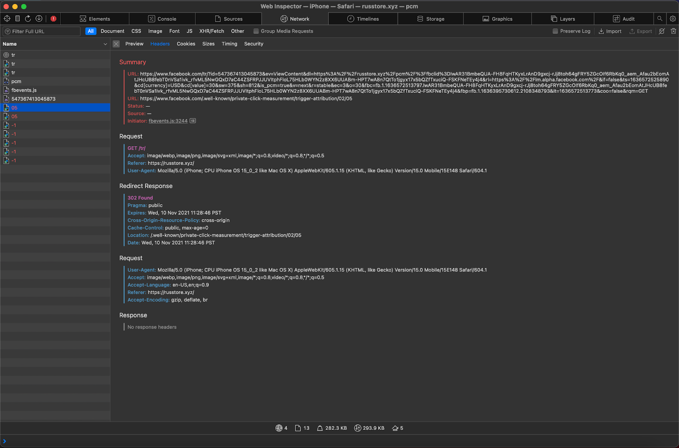
Task: Expand the Name column dropdown chevron
Action: pyautogui.click(x=105, y=44)
